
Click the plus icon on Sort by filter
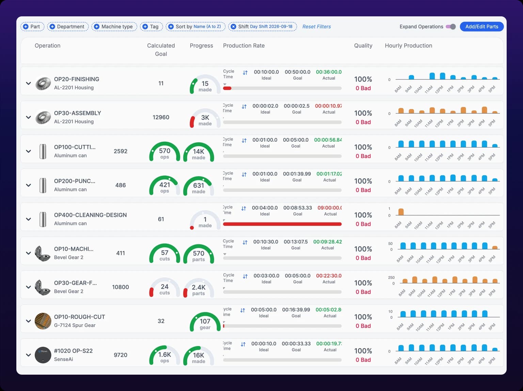pyautogui.click(x=171, y=27)
